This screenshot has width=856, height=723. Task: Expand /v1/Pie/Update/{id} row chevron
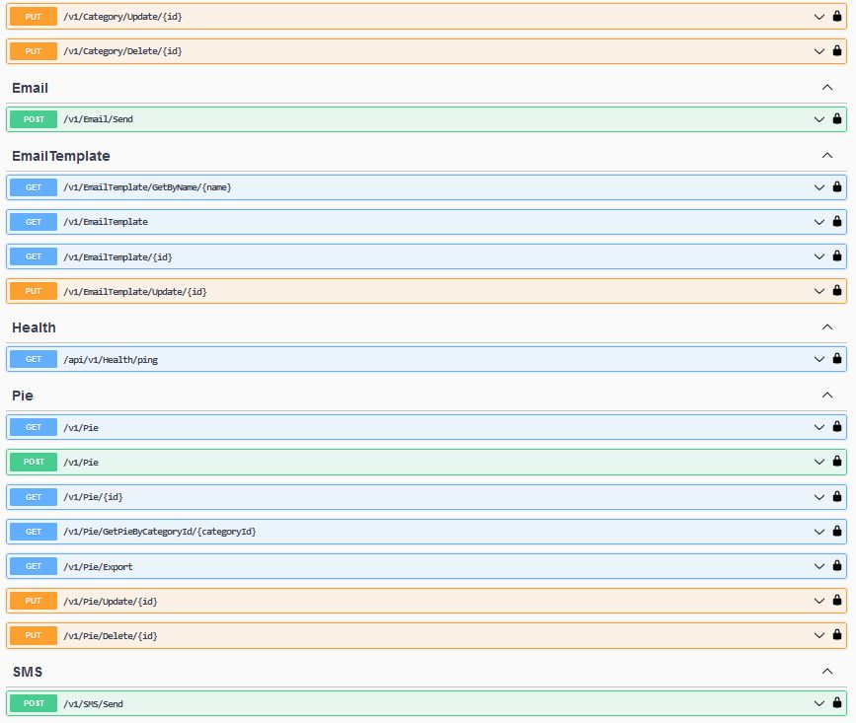pyautogui.click(x=818, y=601)
